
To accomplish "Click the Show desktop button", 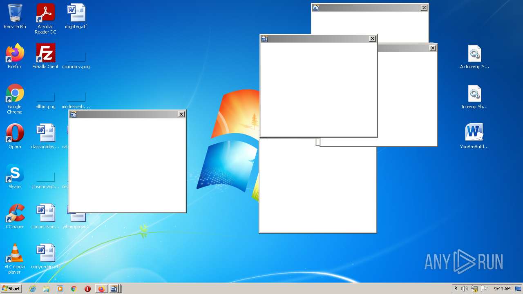I will [519, 289].
